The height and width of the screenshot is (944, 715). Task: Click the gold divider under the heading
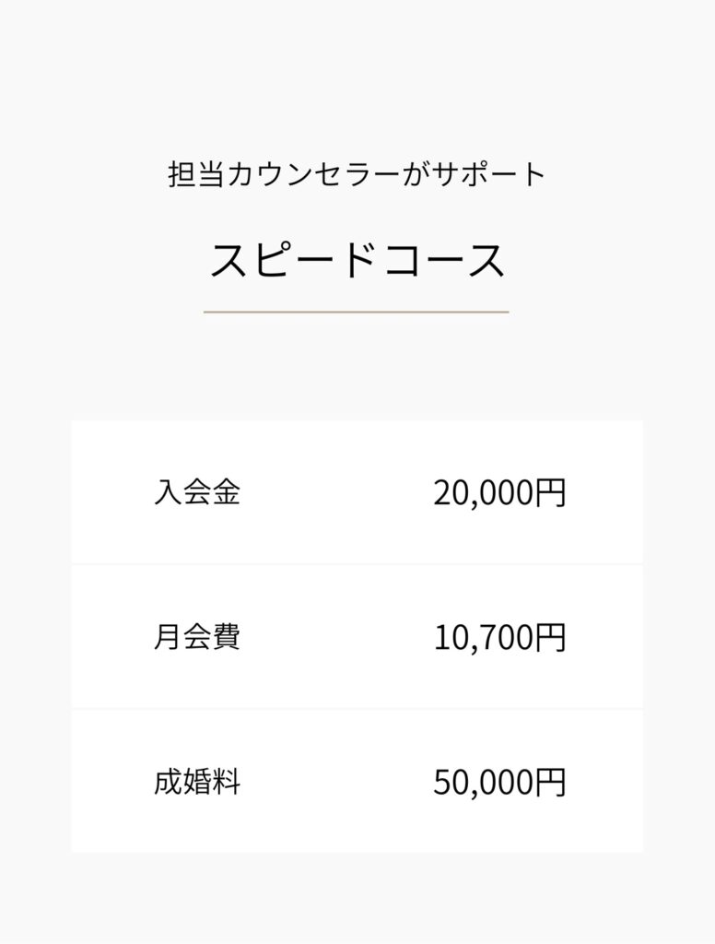click(x=356, y=313)
